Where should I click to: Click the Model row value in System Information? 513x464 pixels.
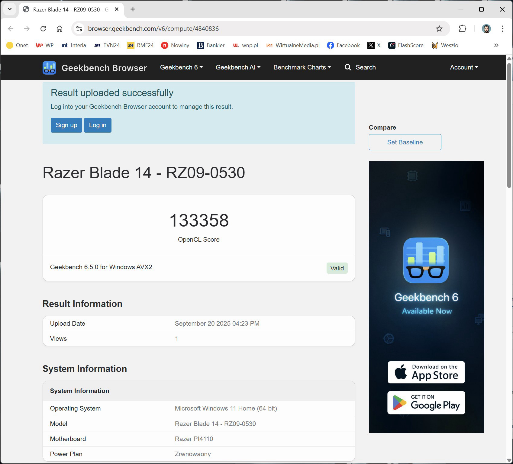[215, 424]
